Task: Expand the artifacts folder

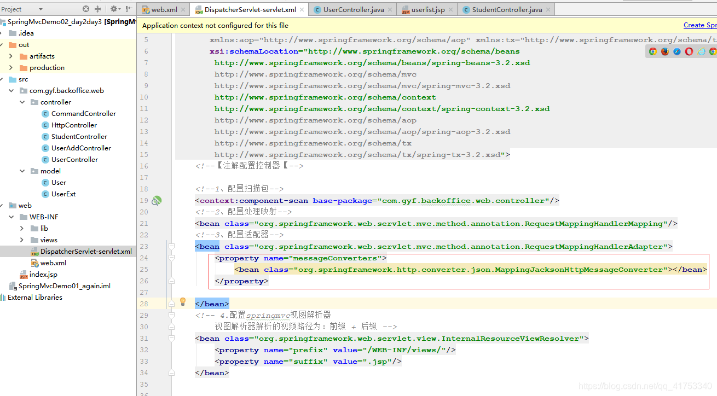Action: pos(11,56)
